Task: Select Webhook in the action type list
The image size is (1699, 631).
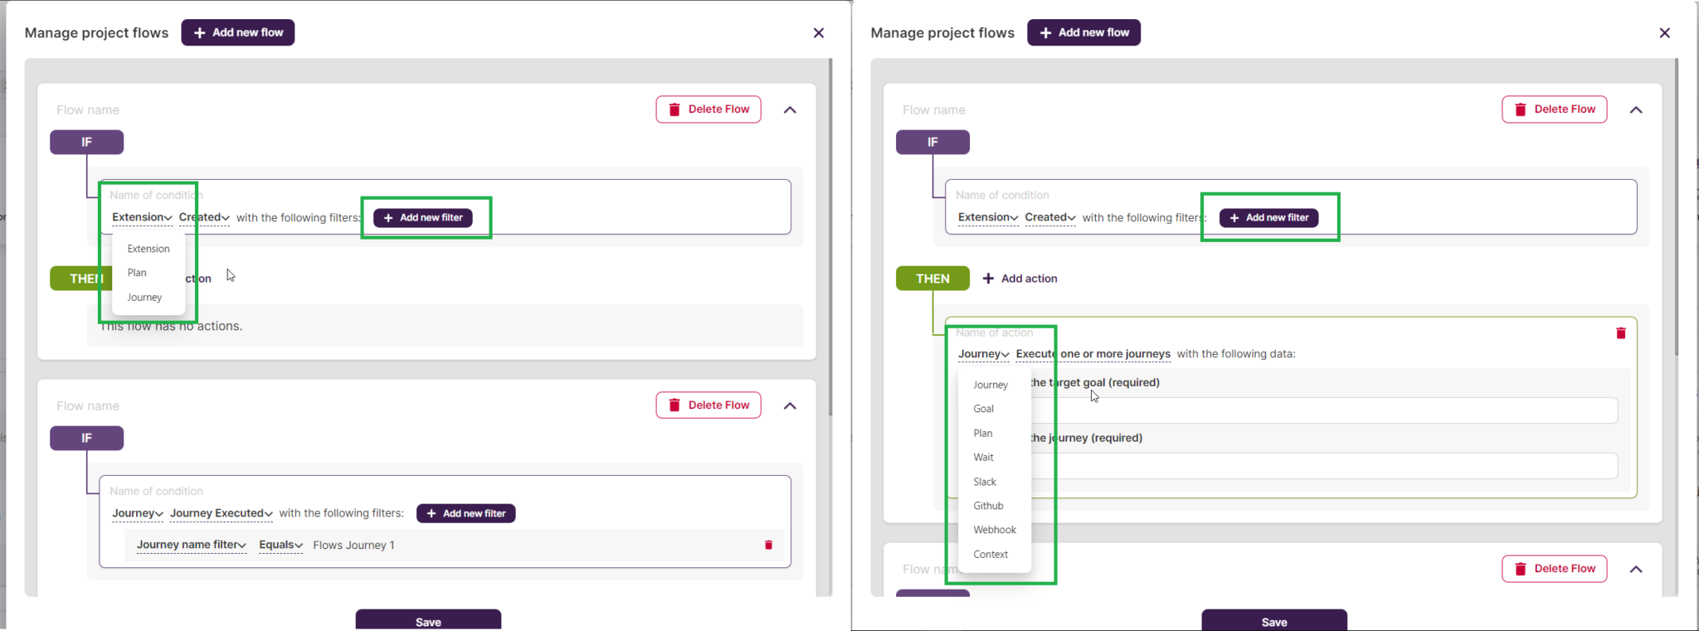Action: tap(994, 530)
